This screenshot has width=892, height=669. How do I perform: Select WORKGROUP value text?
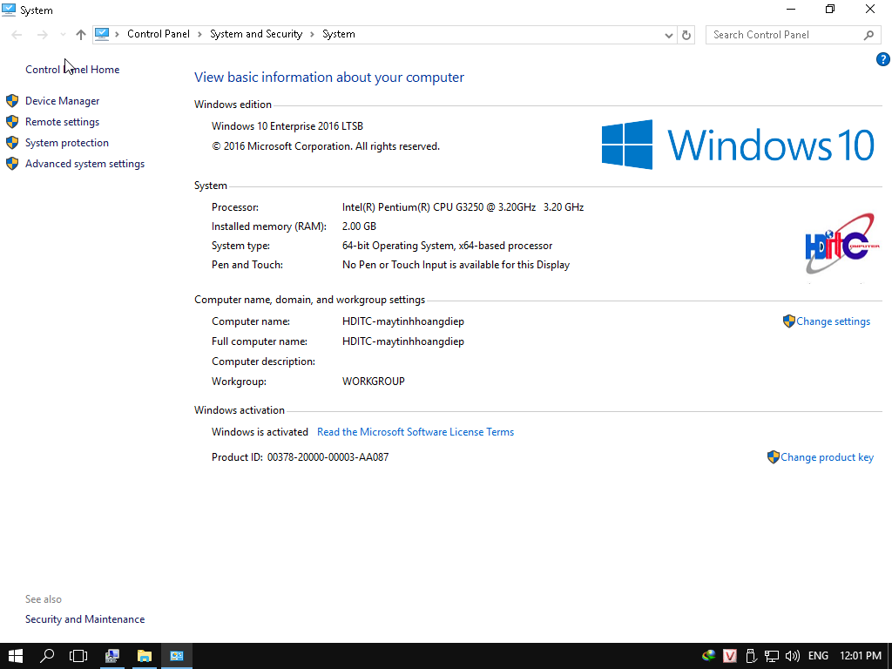coord(373,382)
